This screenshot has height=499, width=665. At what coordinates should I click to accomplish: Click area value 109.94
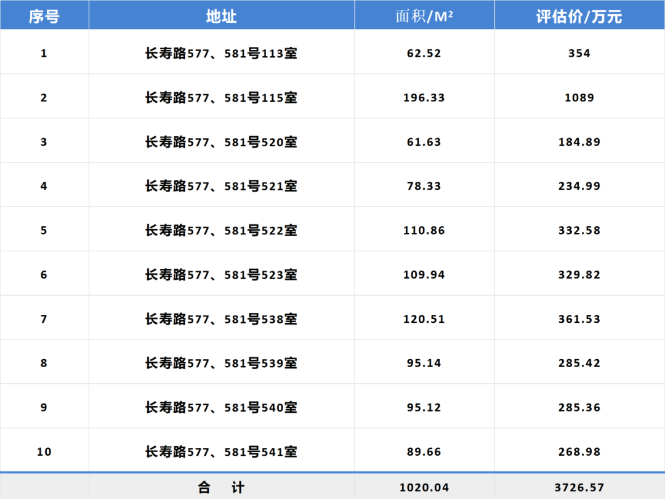pyautogui.click(x=424, y=275)
